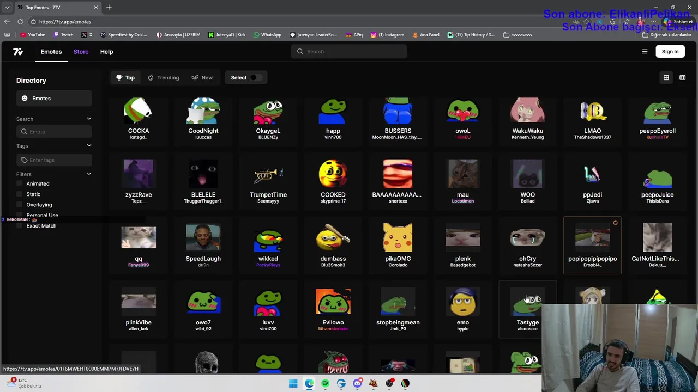Open the SpeedLaugh emote
698x392 pixels.
(x=203, y=246)
